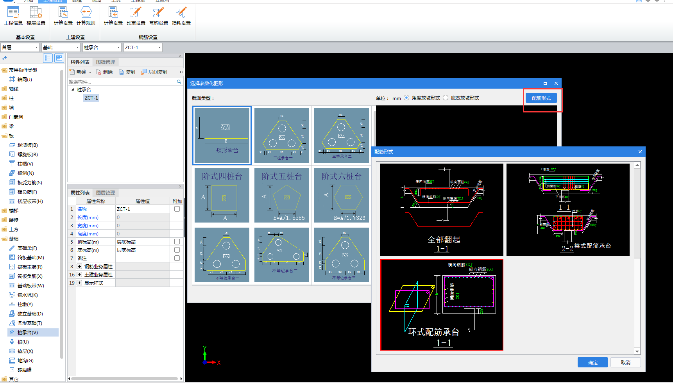Check 附加 box for 顶标高 row
Image resolution: width=673 pixels, height=383 pixels.
pyautogui.click(x=177, y=242)
